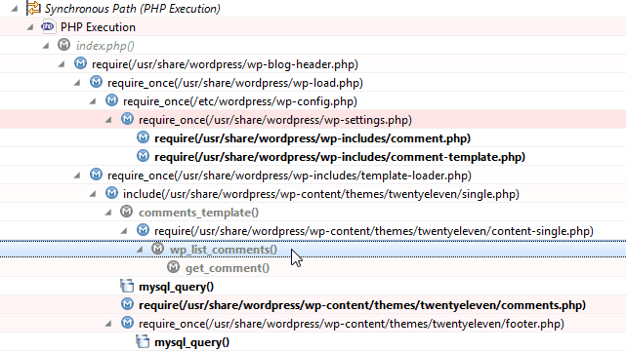This screenshot has height=352, width=626.
Task: Collapse the wp-load.php require_once node
Action: pyautogui.click(x=76, y=83)
